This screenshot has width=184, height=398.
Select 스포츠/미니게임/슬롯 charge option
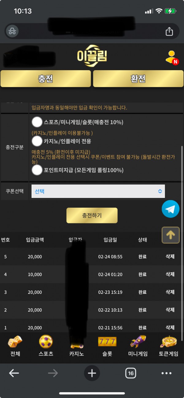pos(37,122)
